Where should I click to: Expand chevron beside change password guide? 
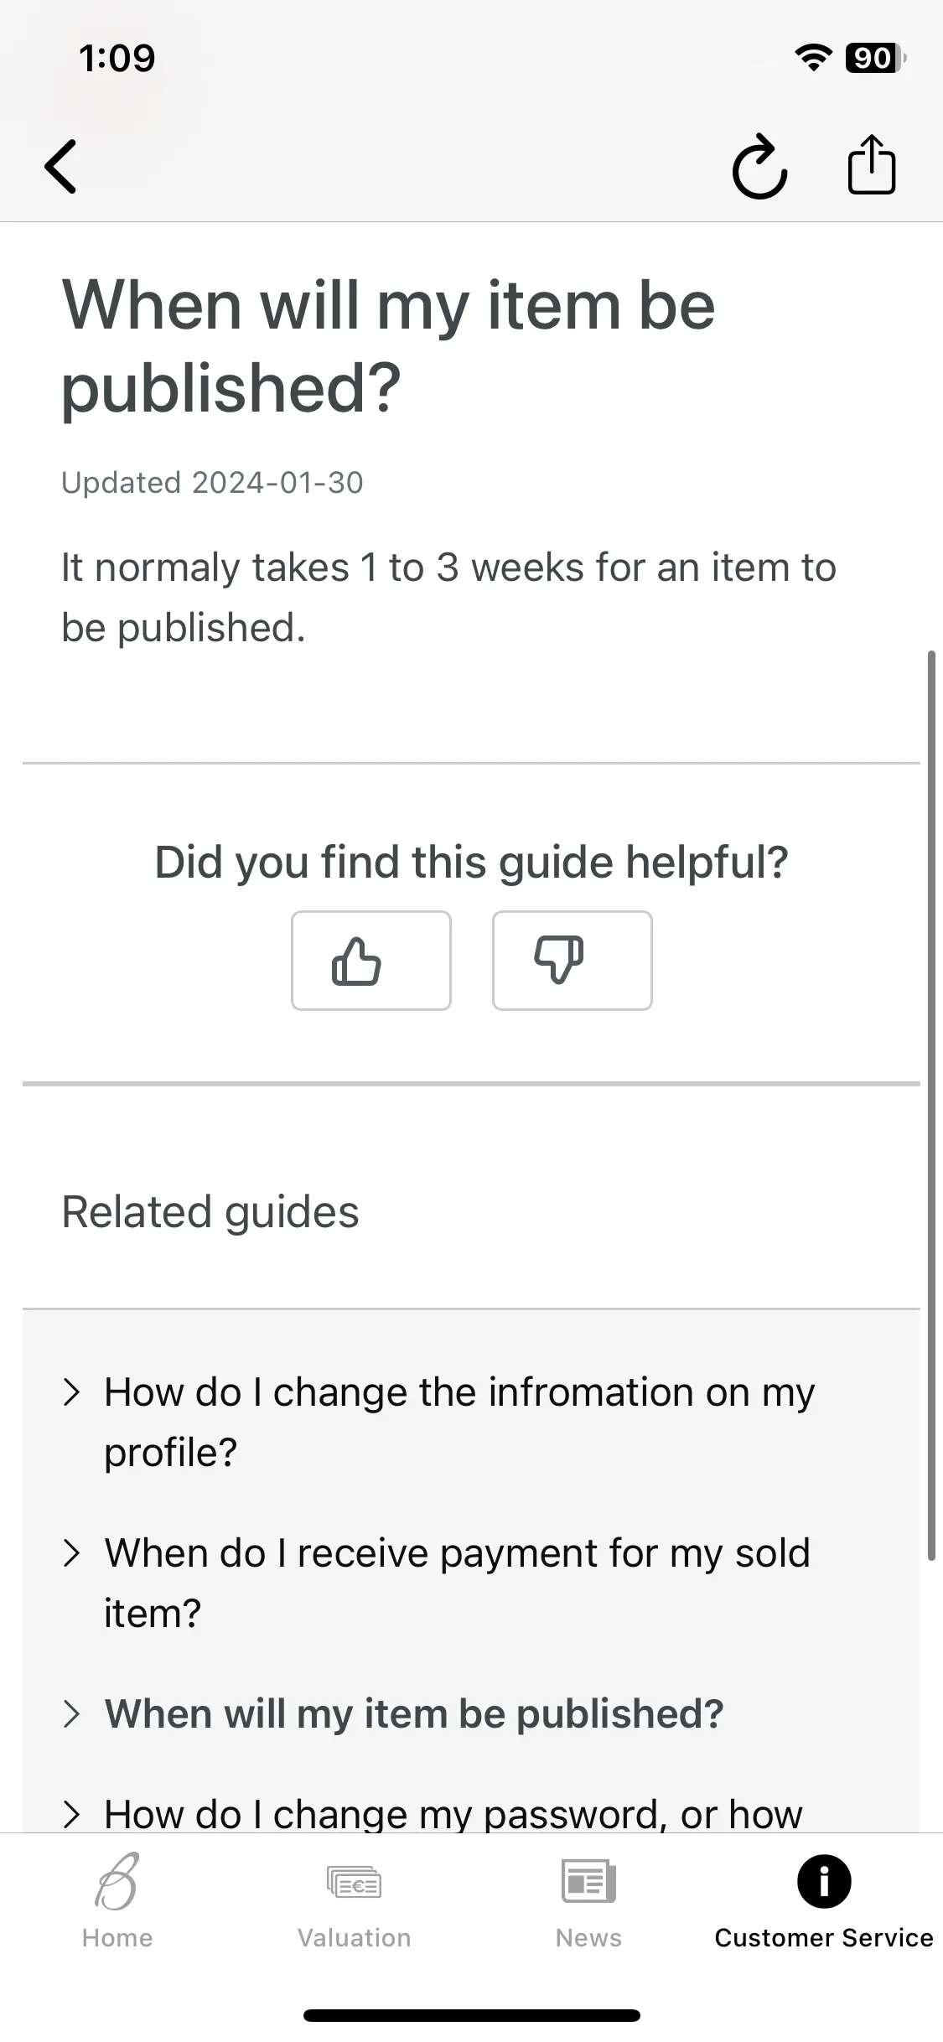pos(72,1815)
